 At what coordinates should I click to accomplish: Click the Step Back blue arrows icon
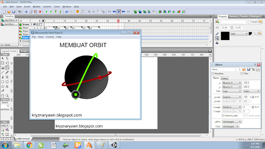114,12
